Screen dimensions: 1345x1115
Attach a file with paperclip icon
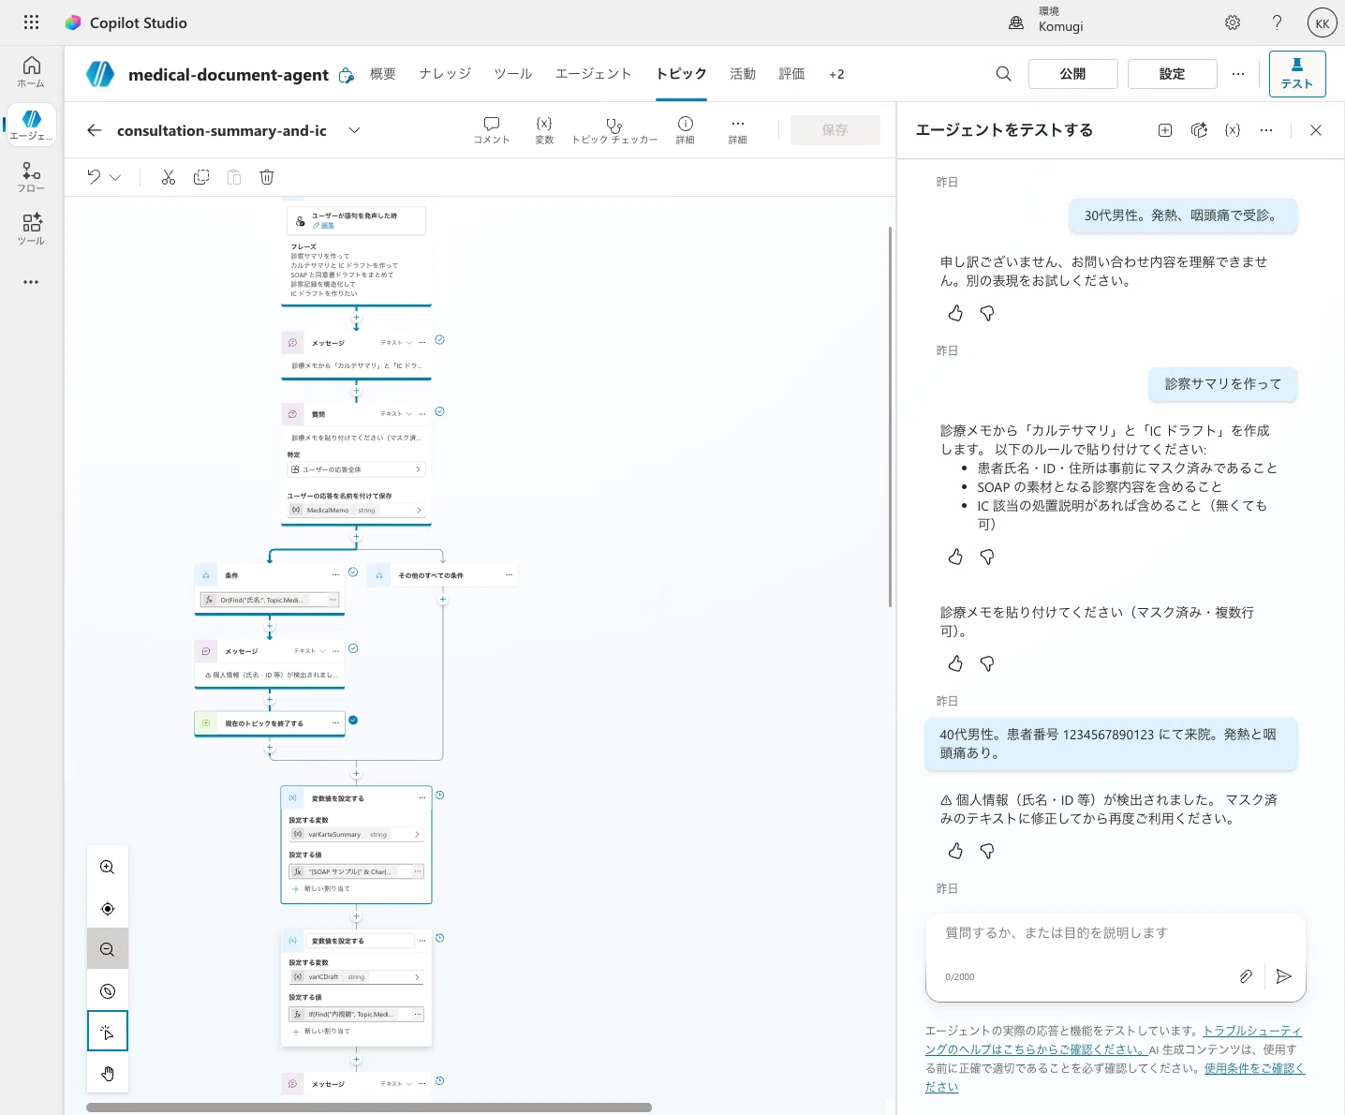point(1246,976)
